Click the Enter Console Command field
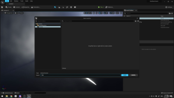Screen dimensions: 174x98 click(33, 93)
